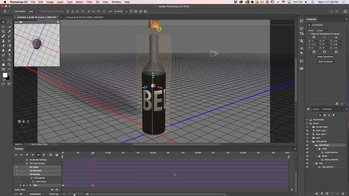Filter 3D panel by lights

(x=334, y=115)
